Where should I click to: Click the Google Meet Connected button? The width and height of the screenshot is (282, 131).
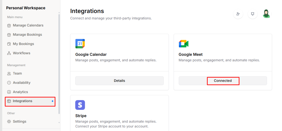223,81
